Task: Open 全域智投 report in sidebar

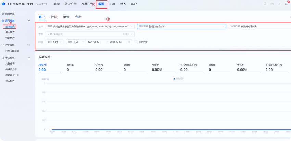Action: pos(10,27)
